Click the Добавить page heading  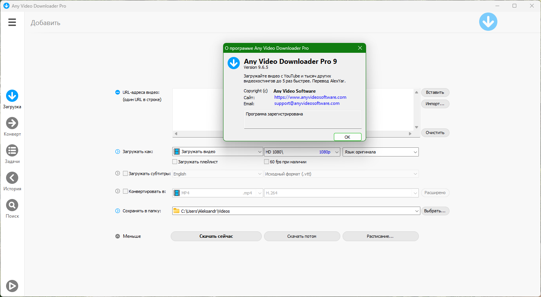46,23
